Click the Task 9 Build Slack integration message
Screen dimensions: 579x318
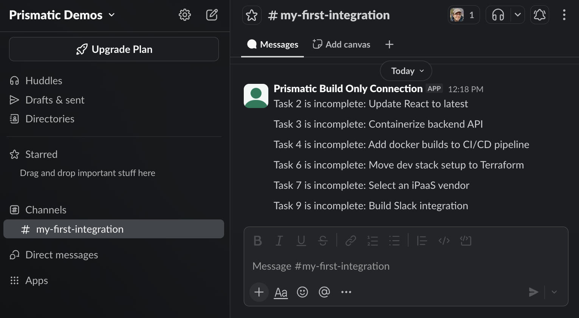coord(371,206)
